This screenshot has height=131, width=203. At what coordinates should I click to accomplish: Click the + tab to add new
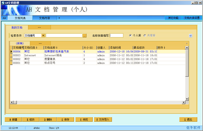point(59,18)
